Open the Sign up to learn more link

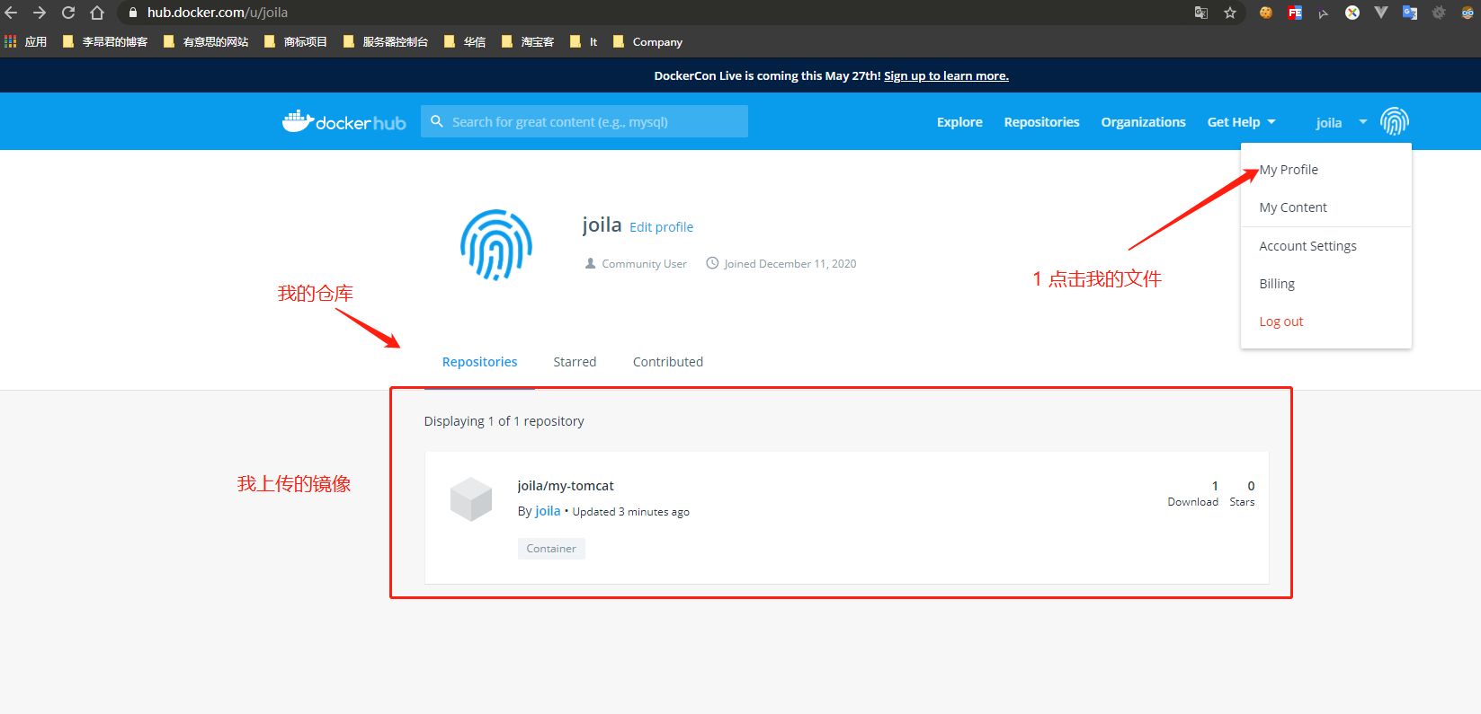coord(946,76)
